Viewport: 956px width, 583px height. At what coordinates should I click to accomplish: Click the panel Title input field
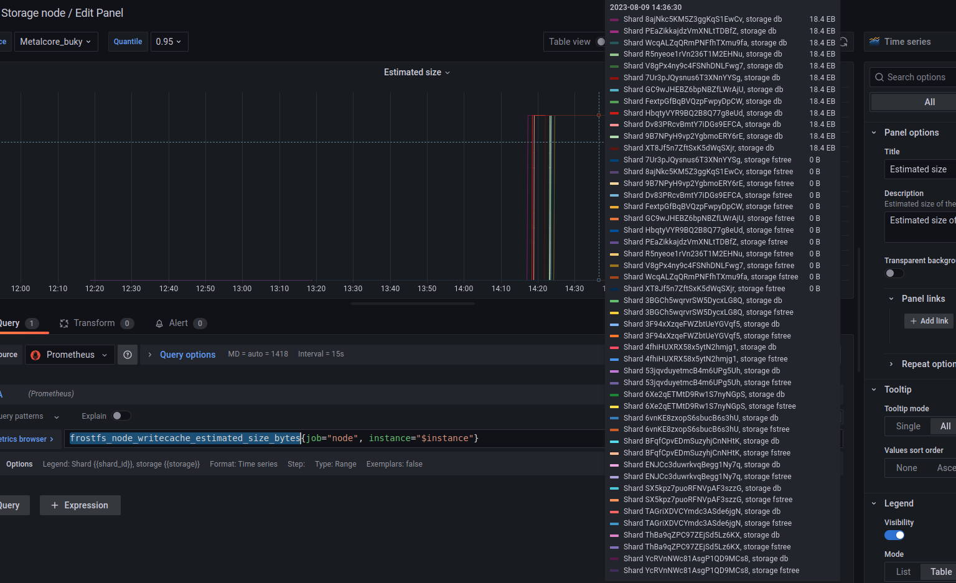tap(920, 169)
